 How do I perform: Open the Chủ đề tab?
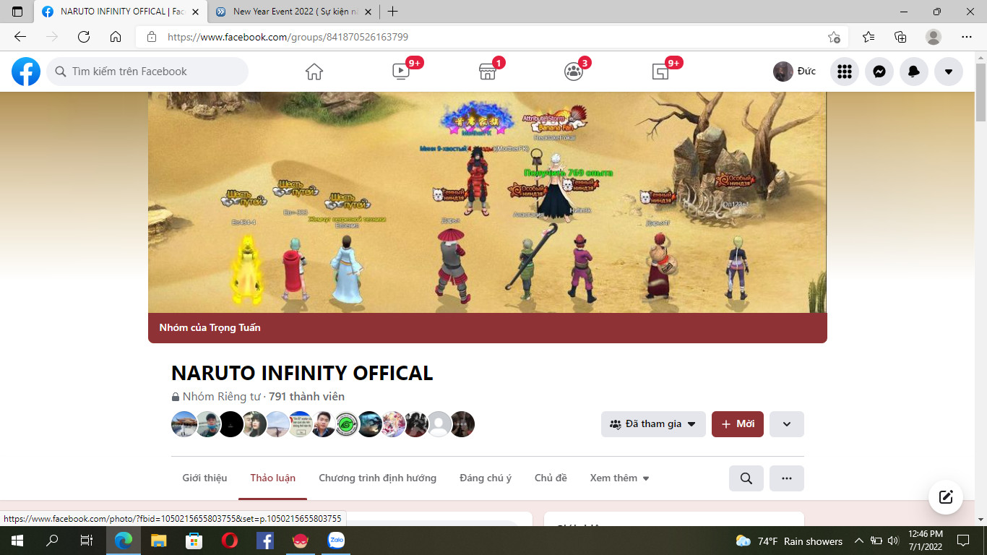(551, 478)
